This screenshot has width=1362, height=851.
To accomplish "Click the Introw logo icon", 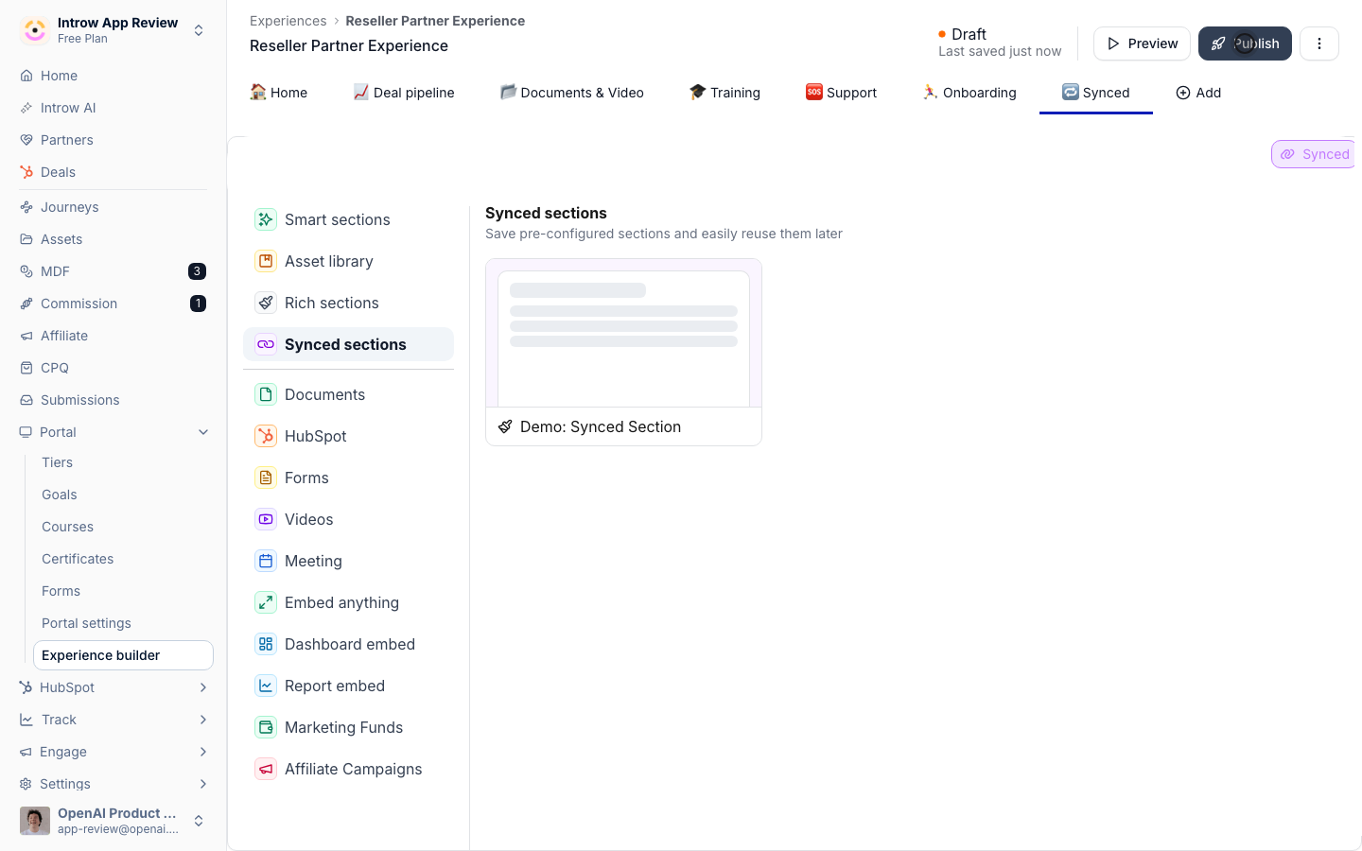I will (x=35, y=30).
